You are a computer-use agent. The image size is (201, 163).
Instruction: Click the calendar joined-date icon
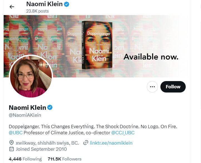coord(11,149)
